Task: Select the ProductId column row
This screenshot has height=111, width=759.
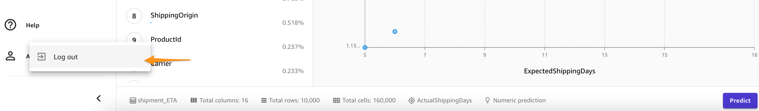Action: pos(215,43)
